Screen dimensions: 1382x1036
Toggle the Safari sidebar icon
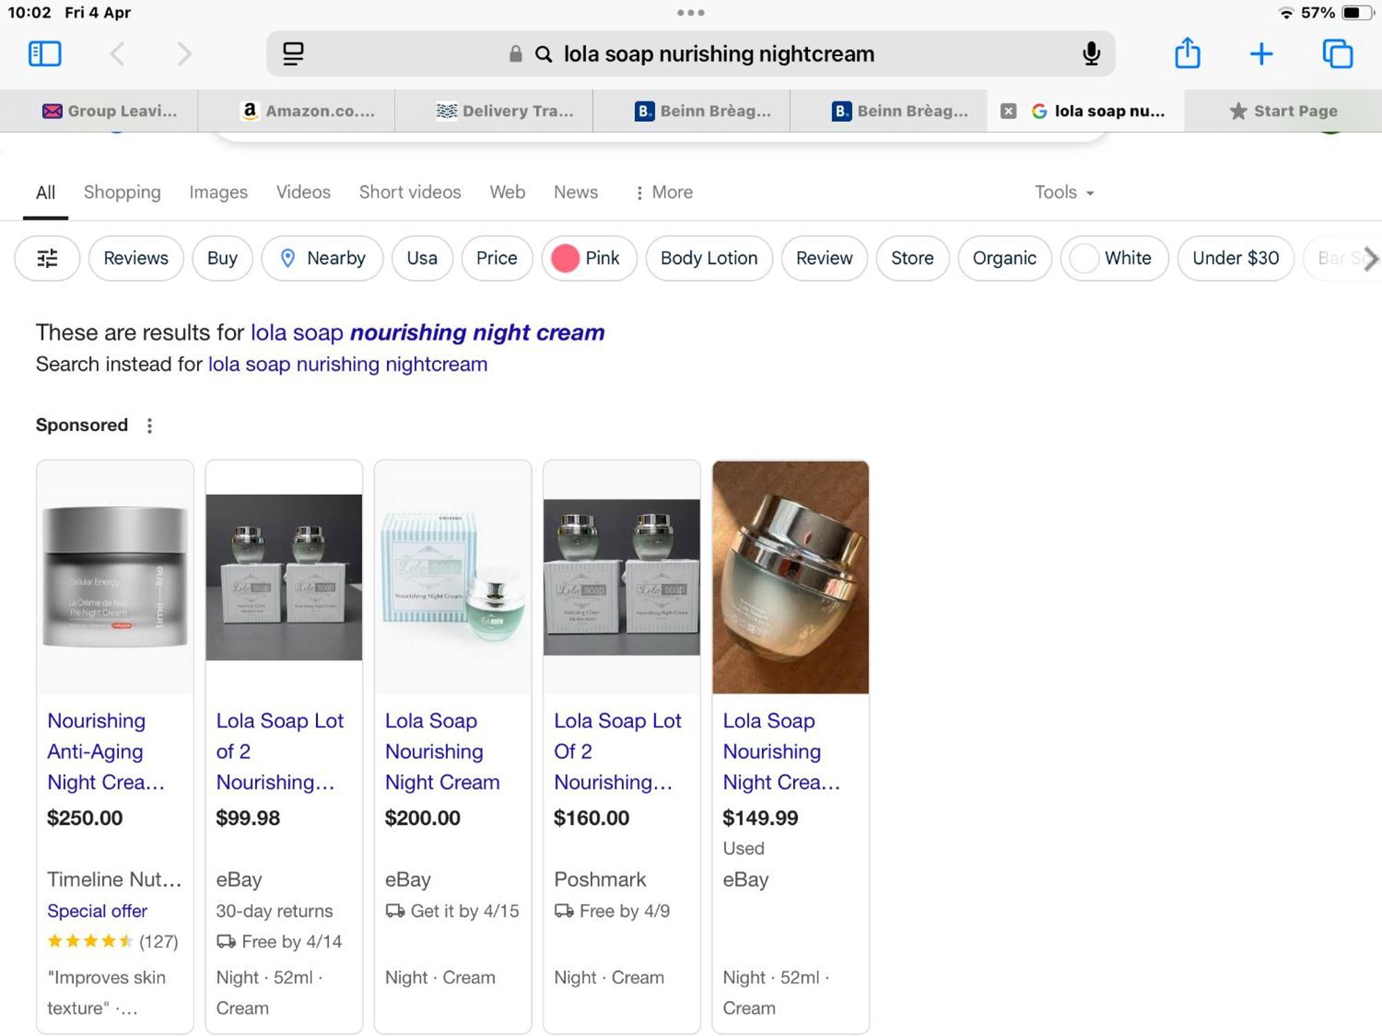[45, 54]
